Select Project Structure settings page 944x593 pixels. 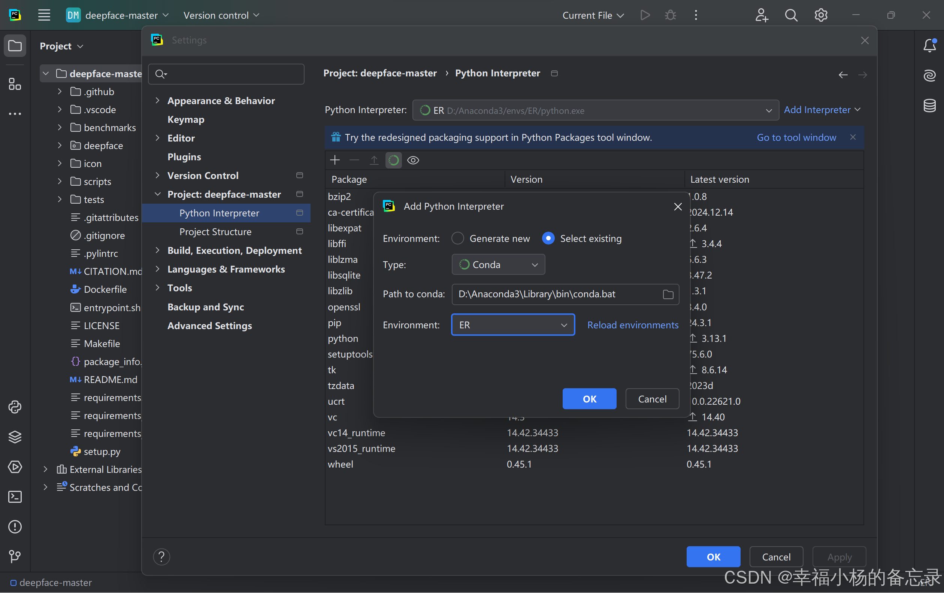pos(215,232)
